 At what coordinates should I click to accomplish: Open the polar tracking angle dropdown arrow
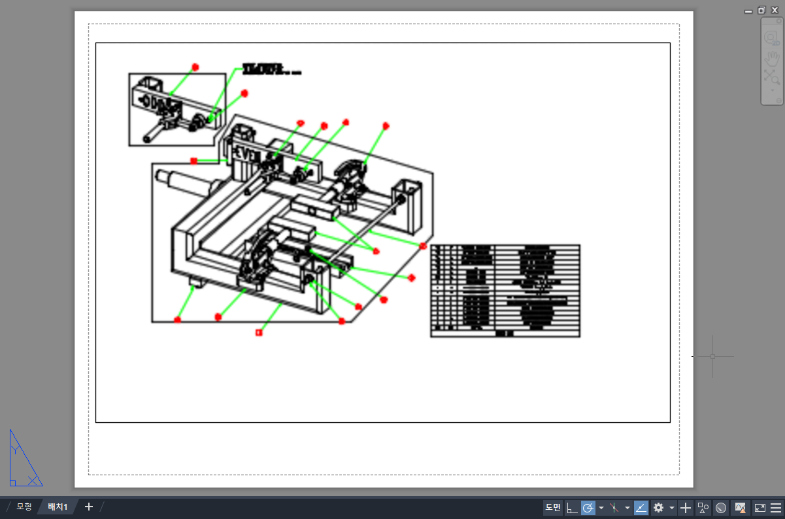click(x=601, y=508)
